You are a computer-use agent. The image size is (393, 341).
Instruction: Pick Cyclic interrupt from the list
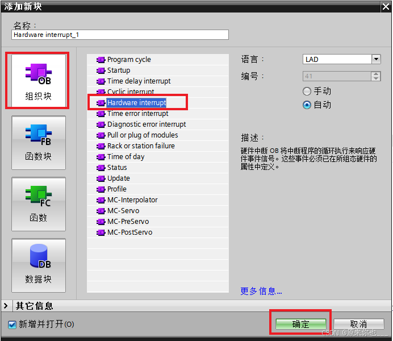point(131,92)
